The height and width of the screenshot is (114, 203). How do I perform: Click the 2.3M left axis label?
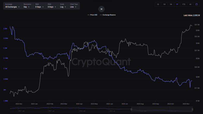(x=5, y=28)
